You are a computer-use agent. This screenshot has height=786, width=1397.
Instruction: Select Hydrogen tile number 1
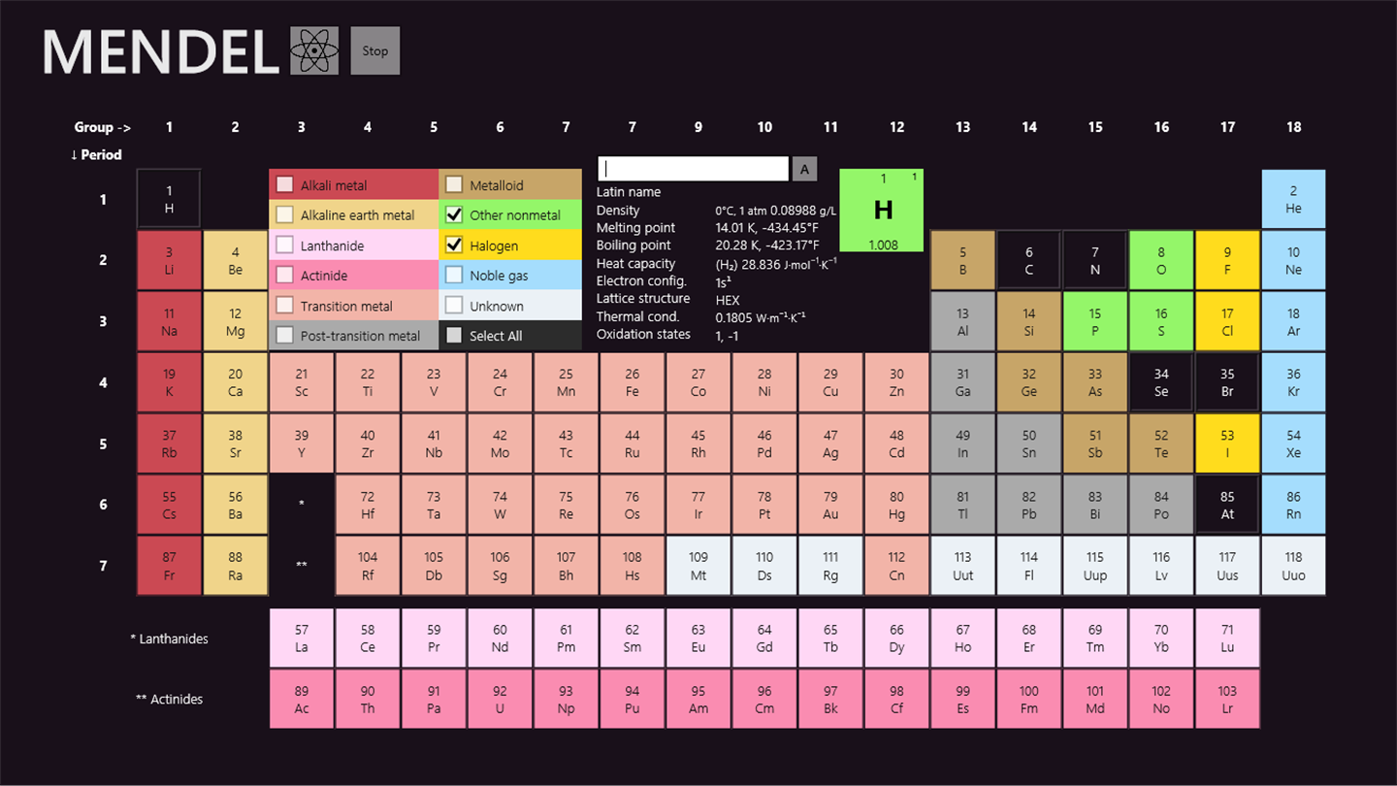169,199
